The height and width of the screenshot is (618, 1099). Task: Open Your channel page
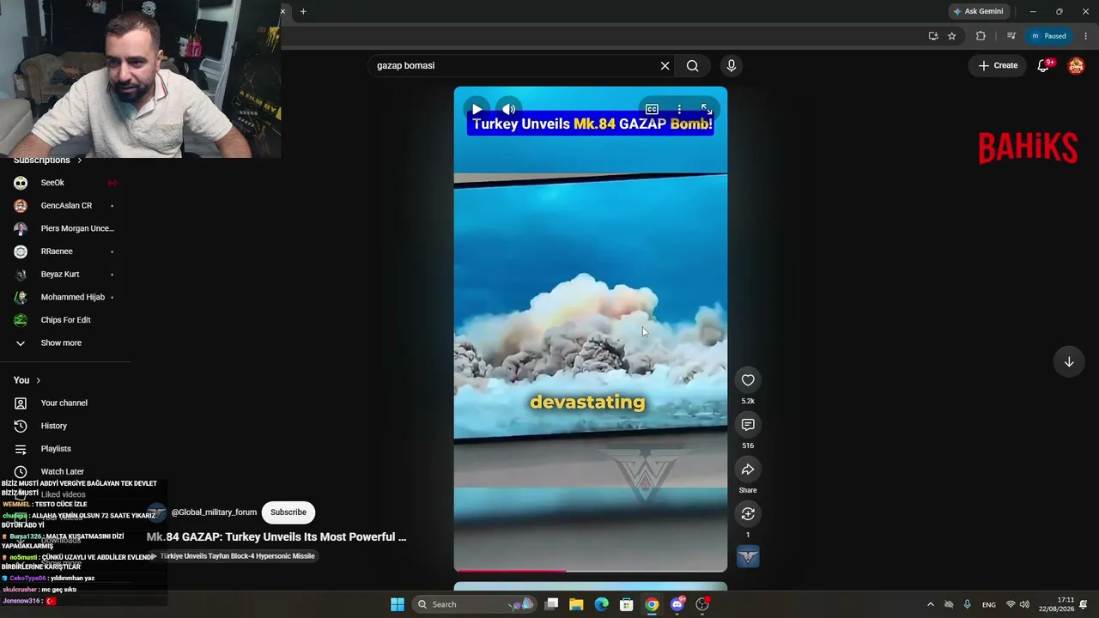[x=65, y=403]
